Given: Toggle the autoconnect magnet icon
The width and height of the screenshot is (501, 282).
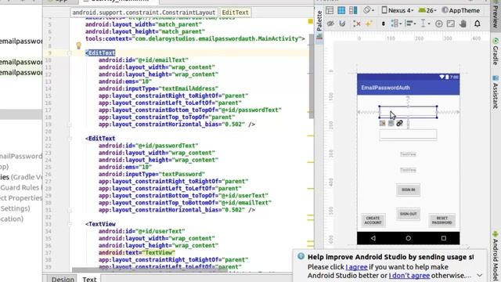Looking at the screenshot, I should [342, 23].
